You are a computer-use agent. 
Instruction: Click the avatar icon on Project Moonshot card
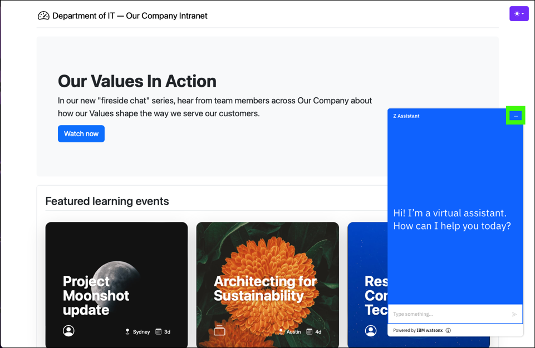coord(68,331)
